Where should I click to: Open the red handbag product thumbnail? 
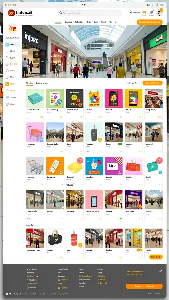tap(133, 166)
